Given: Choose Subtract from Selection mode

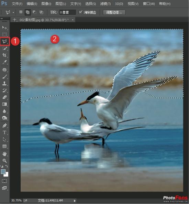Looking at the screenshot, I should coord(34,12).
